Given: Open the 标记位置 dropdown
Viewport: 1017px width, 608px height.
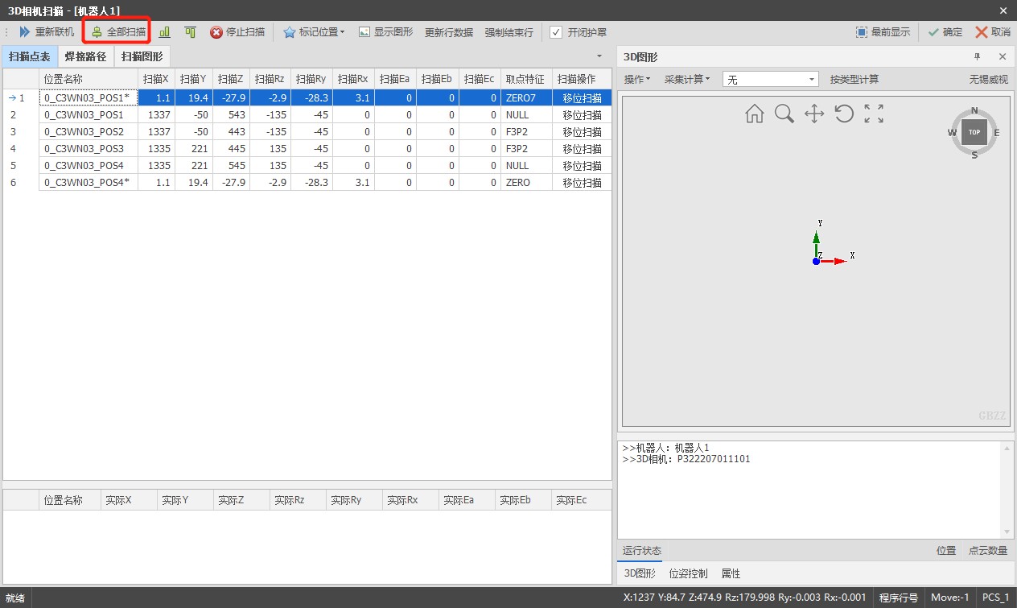Looking at the screenshot, I should [314, 32].
